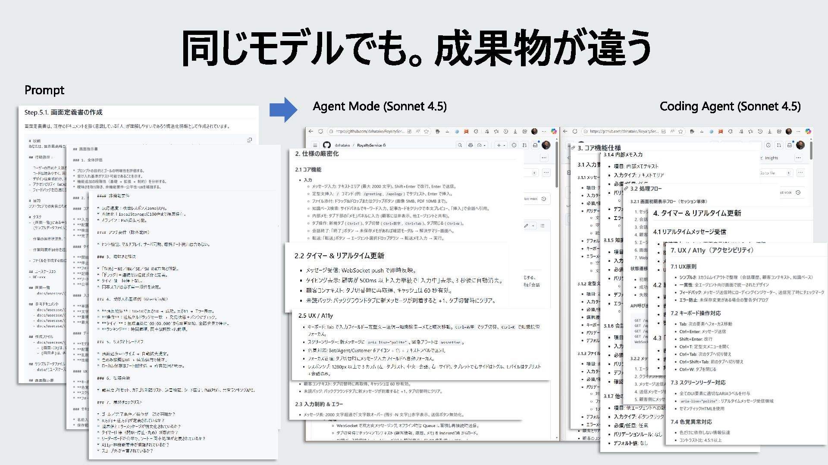Click the right browser's vertical scrollbar thumb
Screen dimensions: 828x465
[x=811, y=151]
